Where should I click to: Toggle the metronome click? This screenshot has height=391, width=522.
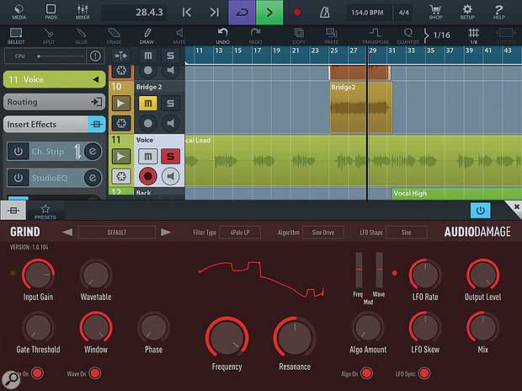point(325,13)
